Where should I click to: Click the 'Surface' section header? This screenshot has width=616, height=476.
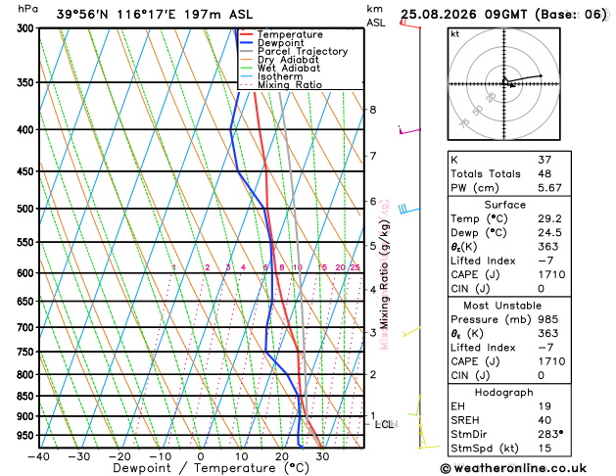coord(504,205)
